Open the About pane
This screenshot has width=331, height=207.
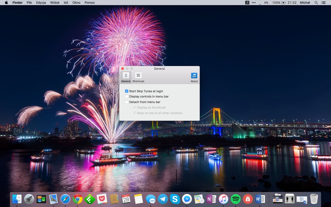coord(194,77)
